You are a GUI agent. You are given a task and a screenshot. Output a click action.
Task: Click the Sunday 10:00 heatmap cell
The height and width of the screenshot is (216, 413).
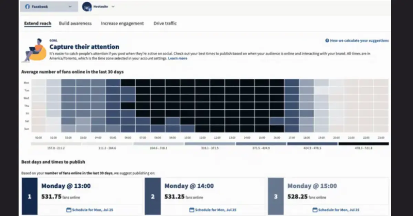188,129
